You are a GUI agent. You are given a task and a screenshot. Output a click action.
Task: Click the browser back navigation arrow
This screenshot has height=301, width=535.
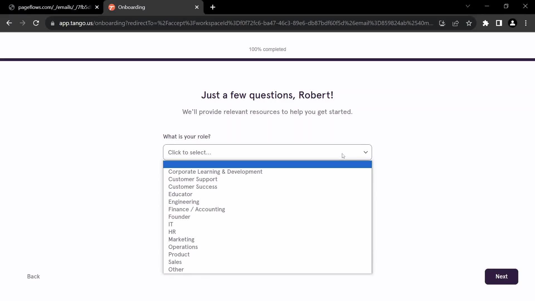9,23
